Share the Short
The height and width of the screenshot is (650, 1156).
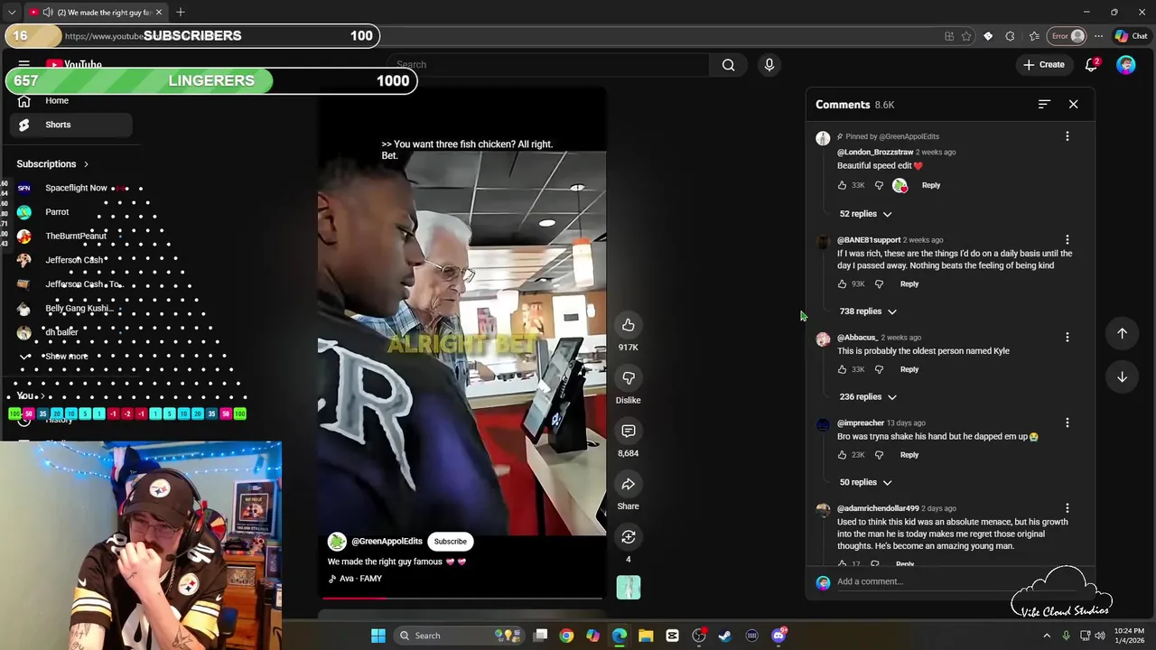pos(629,485)
